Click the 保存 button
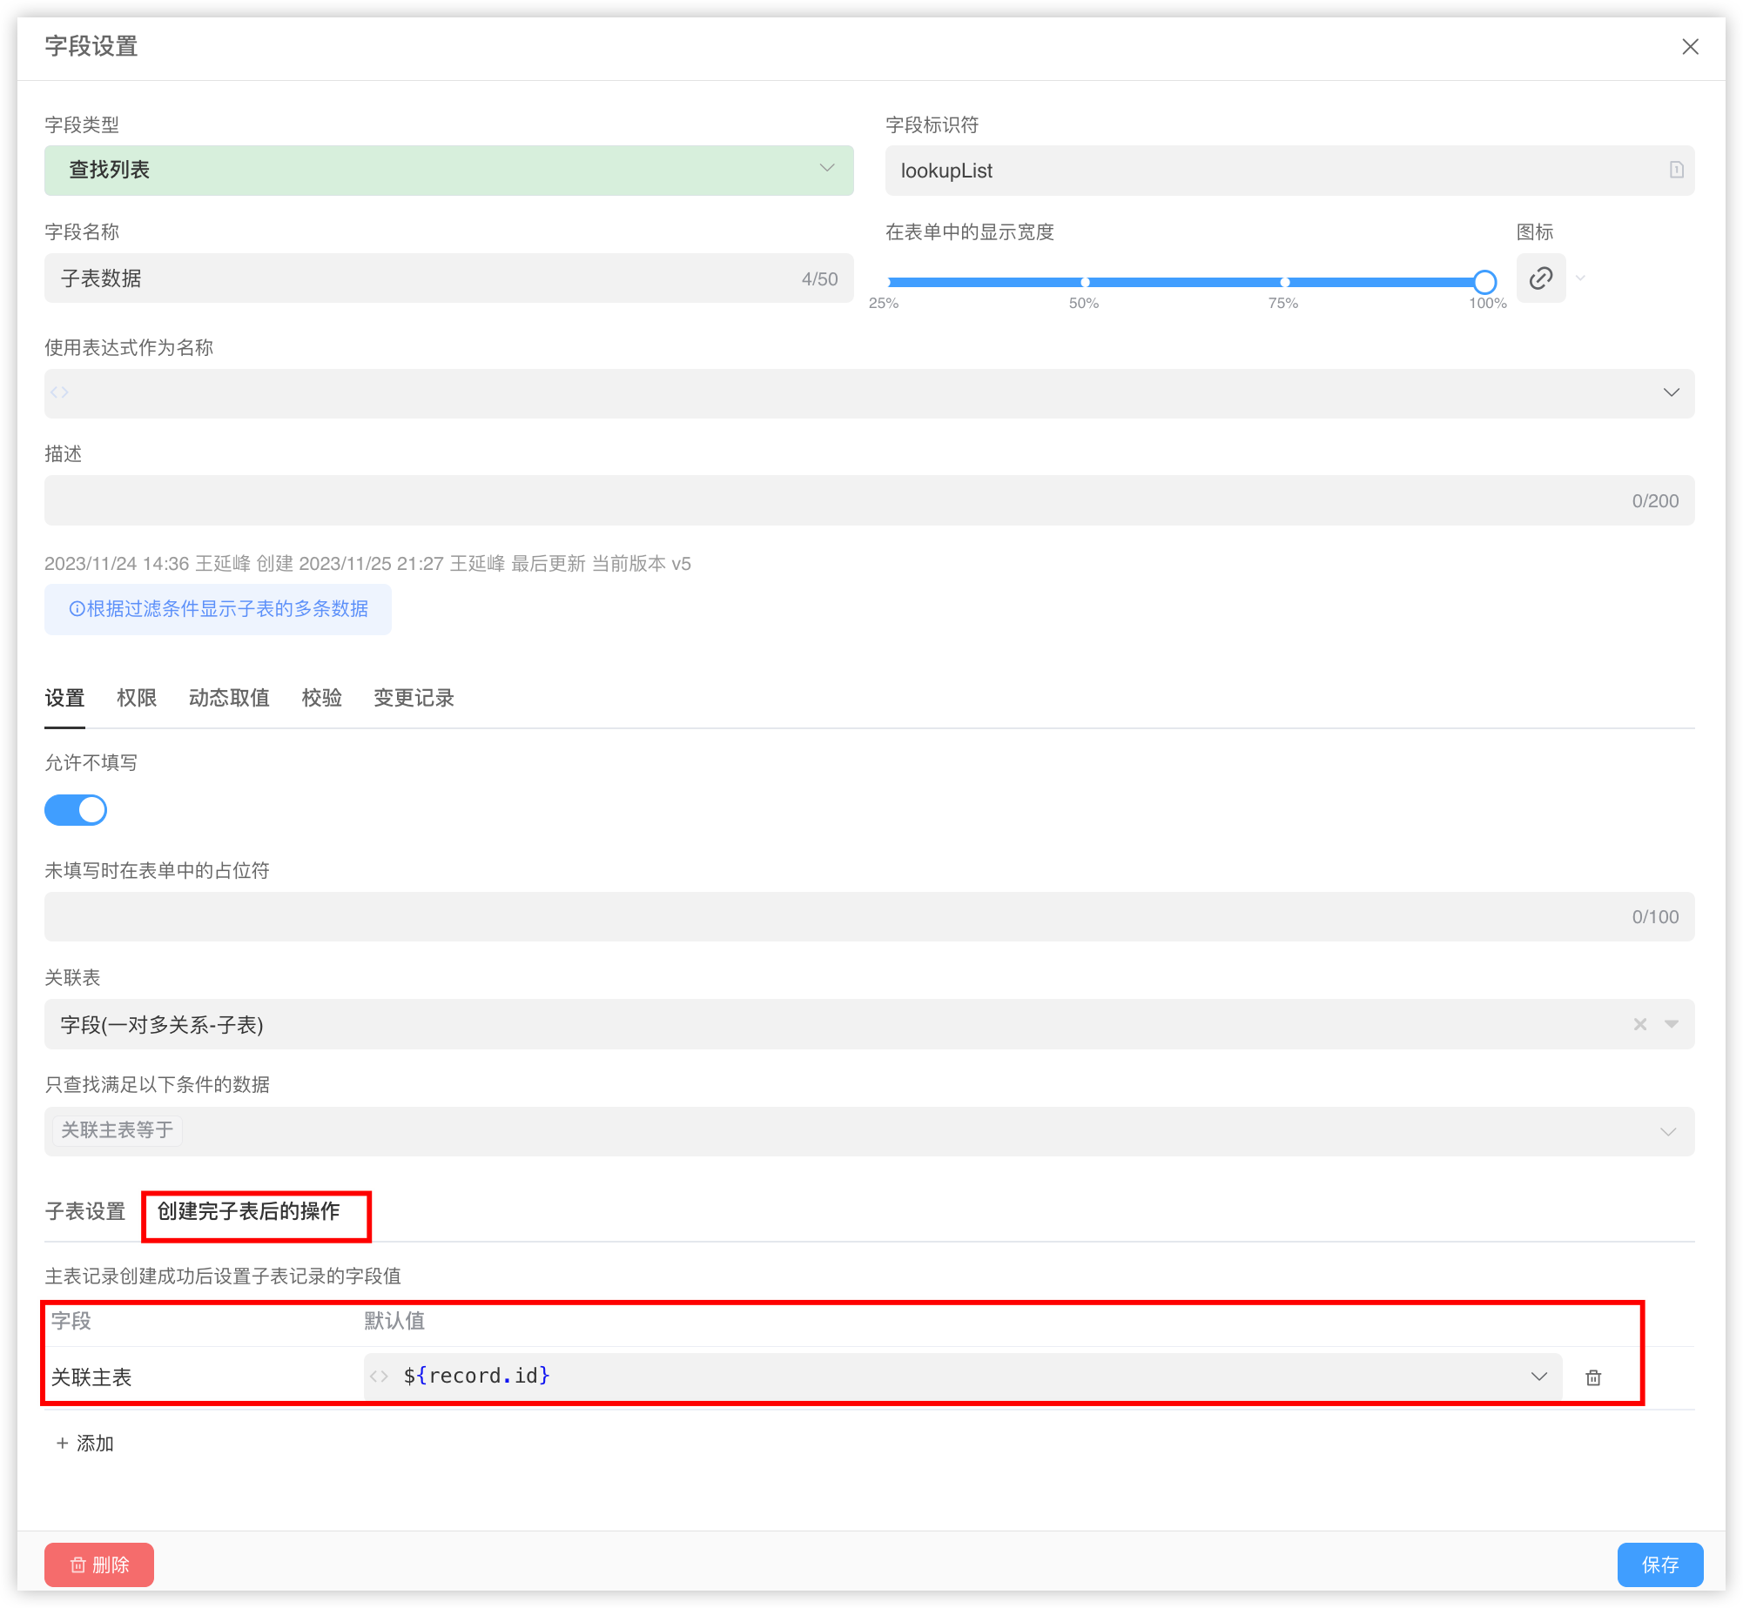The height and width of the screenshot is (1608, 1743). pos(1659,1564)
